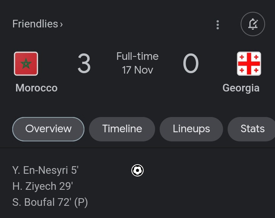Toggle match notifications bell
The height and width of the screenshot is (218, 275).
pyautogui.click(x=253, y=24)
